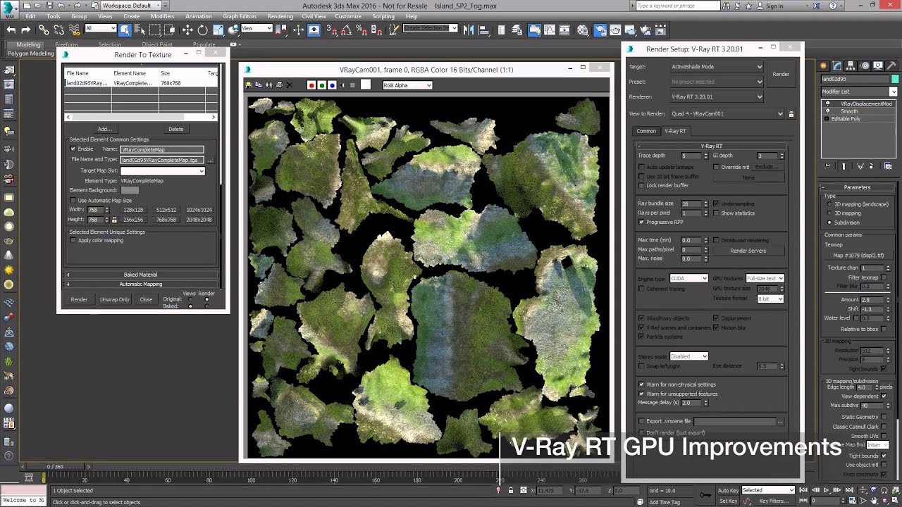The height and width of the screenshot is (507, 902).
Task: Open the Material Editor icon
Action: tap(583, 30)
